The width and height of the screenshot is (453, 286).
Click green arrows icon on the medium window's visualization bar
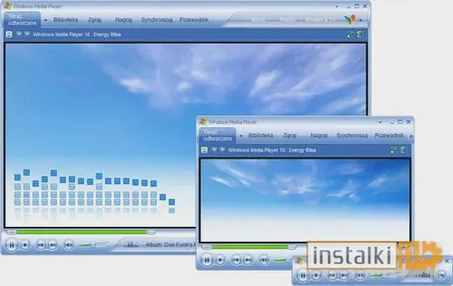[x=394, y=150]
